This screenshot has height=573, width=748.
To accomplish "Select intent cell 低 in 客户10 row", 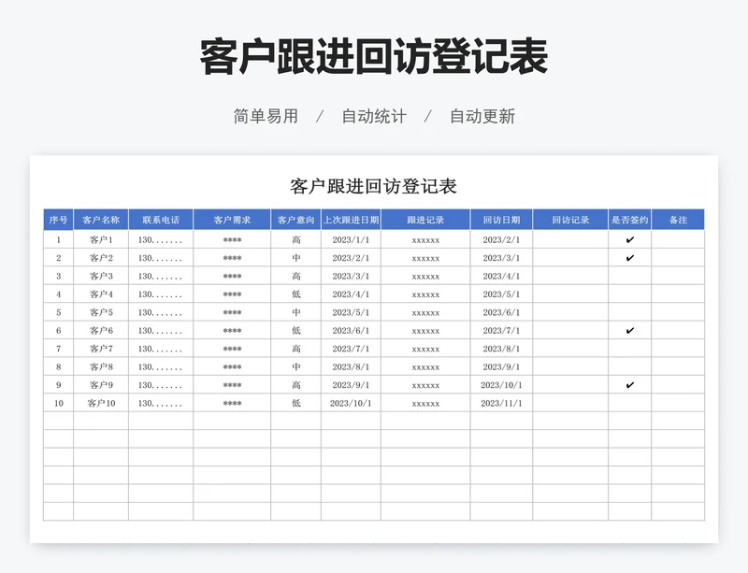I will point(295,403).
